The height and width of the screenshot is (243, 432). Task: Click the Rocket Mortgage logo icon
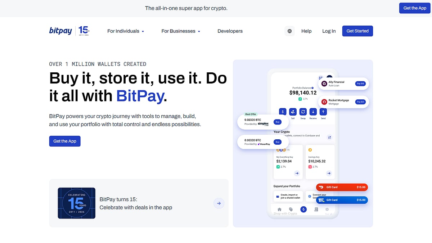(x=324, y=102)
